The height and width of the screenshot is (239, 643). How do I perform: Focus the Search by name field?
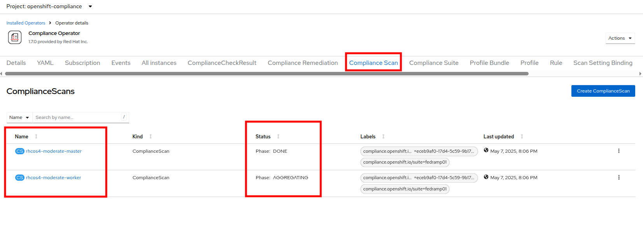(77, 117)
